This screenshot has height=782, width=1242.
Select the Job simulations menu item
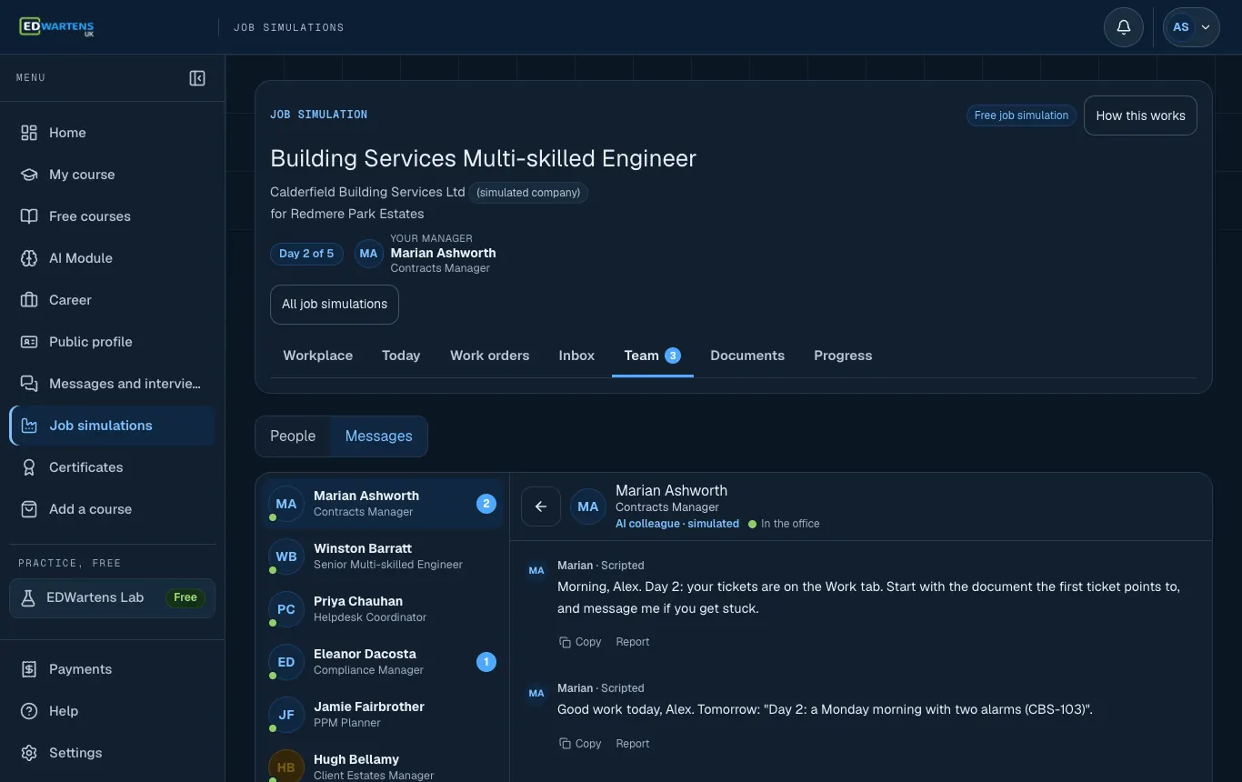click(113, 426)
